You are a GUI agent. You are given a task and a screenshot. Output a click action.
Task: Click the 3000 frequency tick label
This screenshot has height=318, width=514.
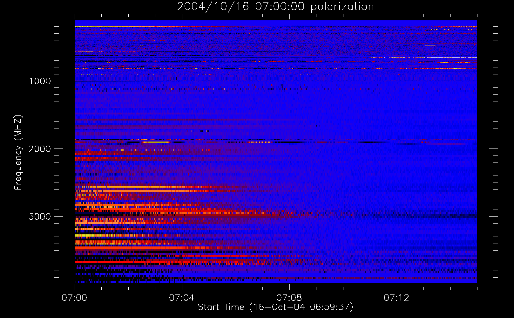pyautogui.click(x=40, y=217)
